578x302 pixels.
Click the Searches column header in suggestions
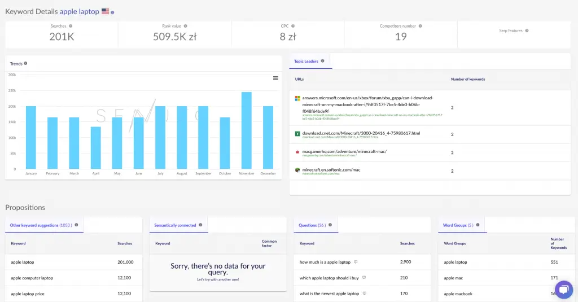tap(125, 243)
